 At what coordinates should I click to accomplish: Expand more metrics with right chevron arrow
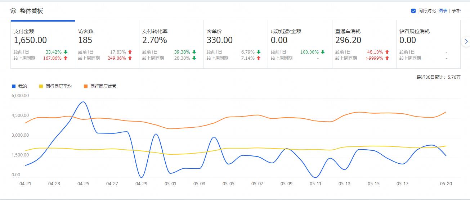[x=466, y=42]
